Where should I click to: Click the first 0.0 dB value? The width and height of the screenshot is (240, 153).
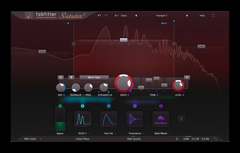click(x=195, y=139)
